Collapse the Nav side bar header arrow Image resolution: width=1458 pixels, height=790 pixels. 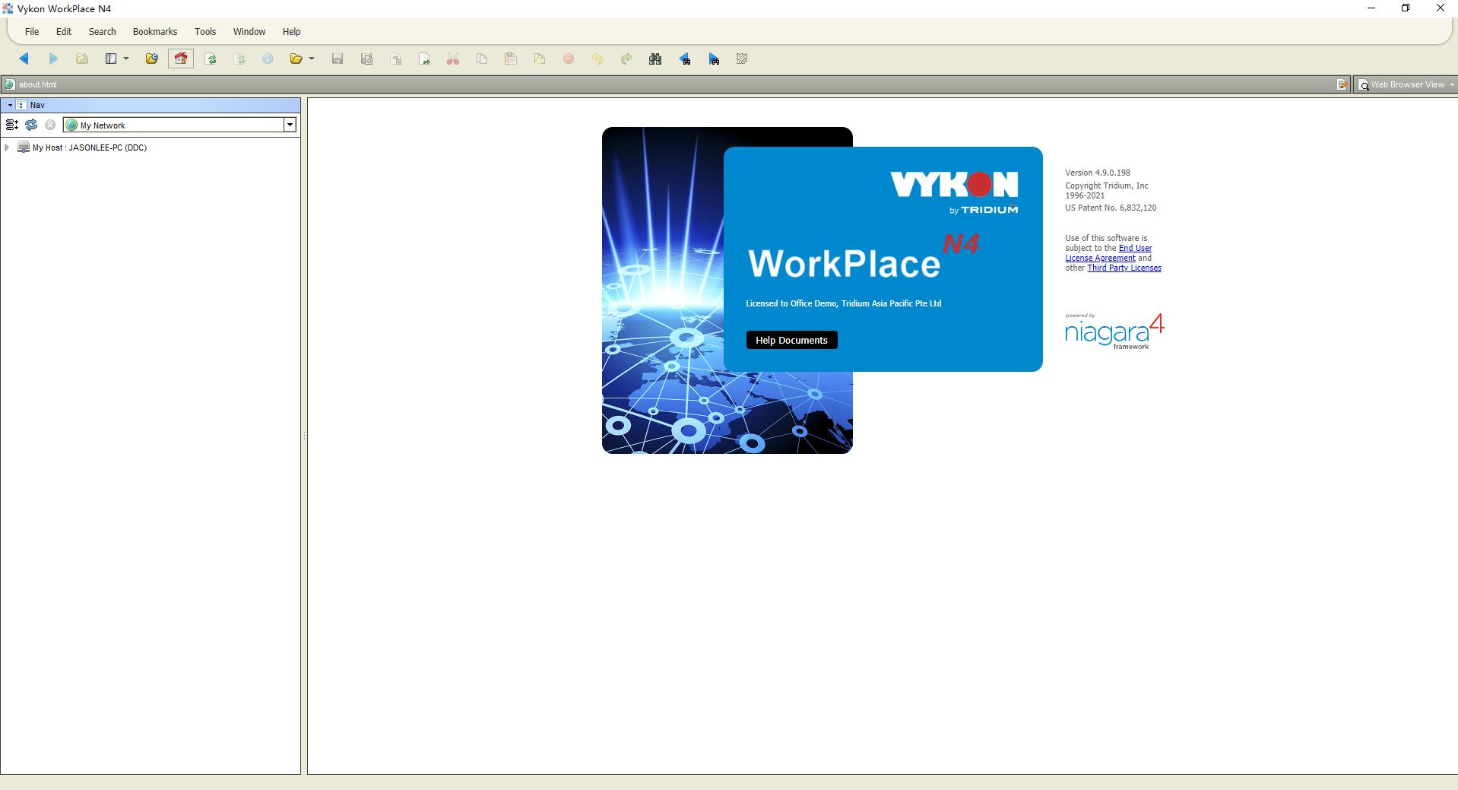[x=9, y=105]
